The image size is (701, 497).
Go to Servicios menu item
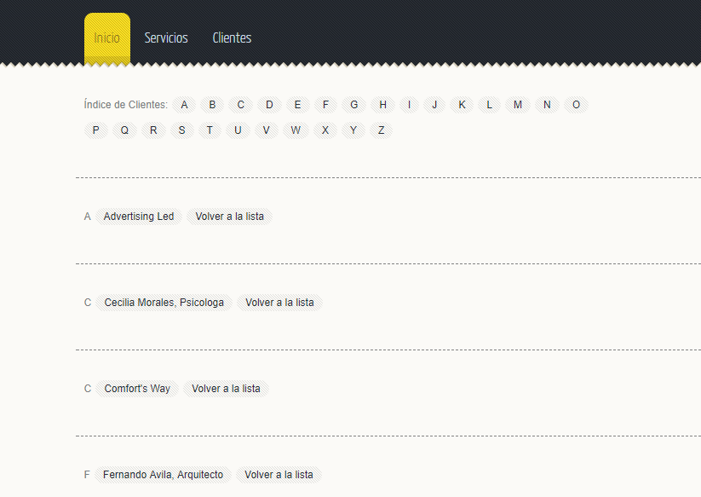coord(166,38)
